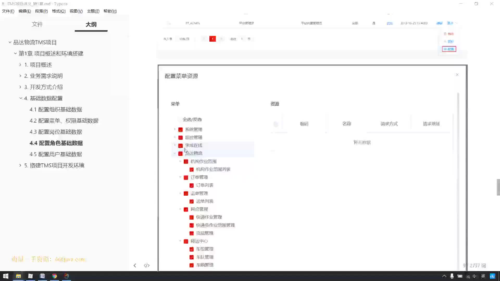The image size is (500, 281).
Task: Click the 请求方式 column header
Action: coord(389,124)
